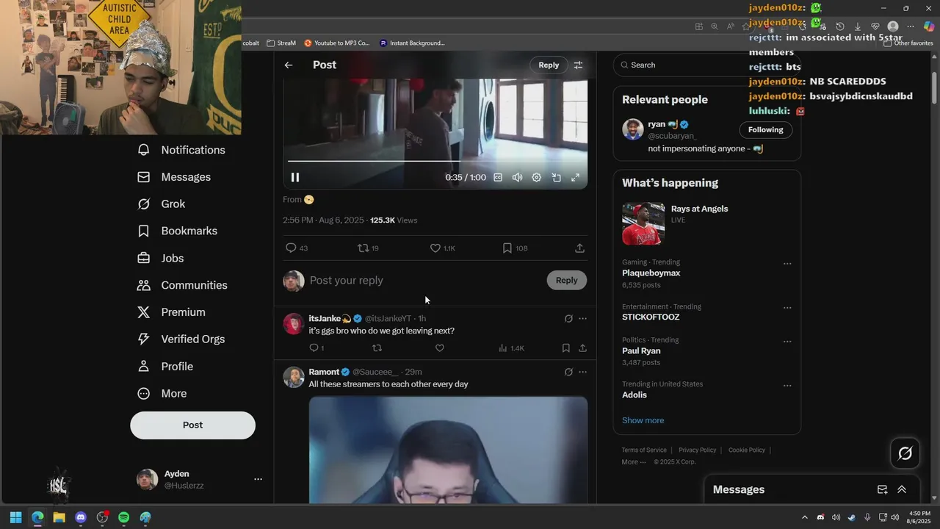Click the Reply button beside reply field
This screenshot has height=529, width=940.
tap(566, 280)
